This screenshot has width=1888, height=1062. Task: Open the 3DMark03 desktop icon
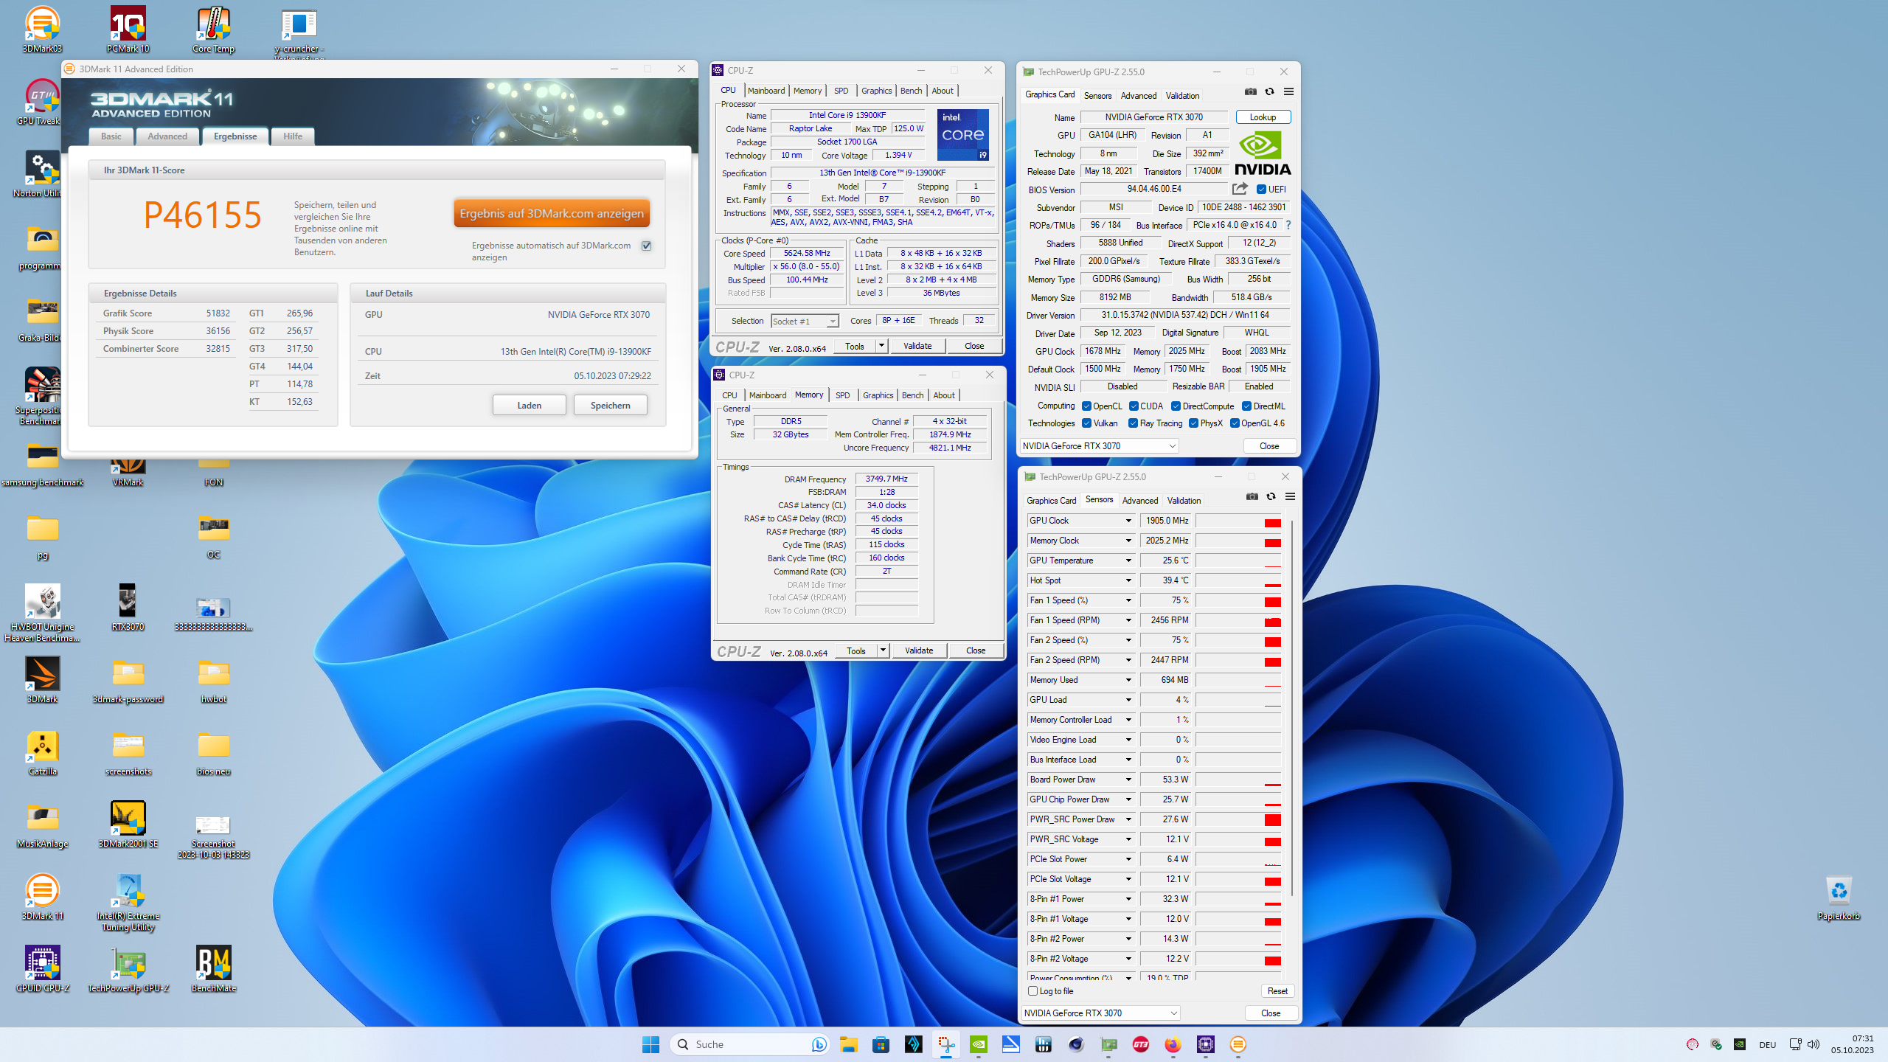(42, 29)
